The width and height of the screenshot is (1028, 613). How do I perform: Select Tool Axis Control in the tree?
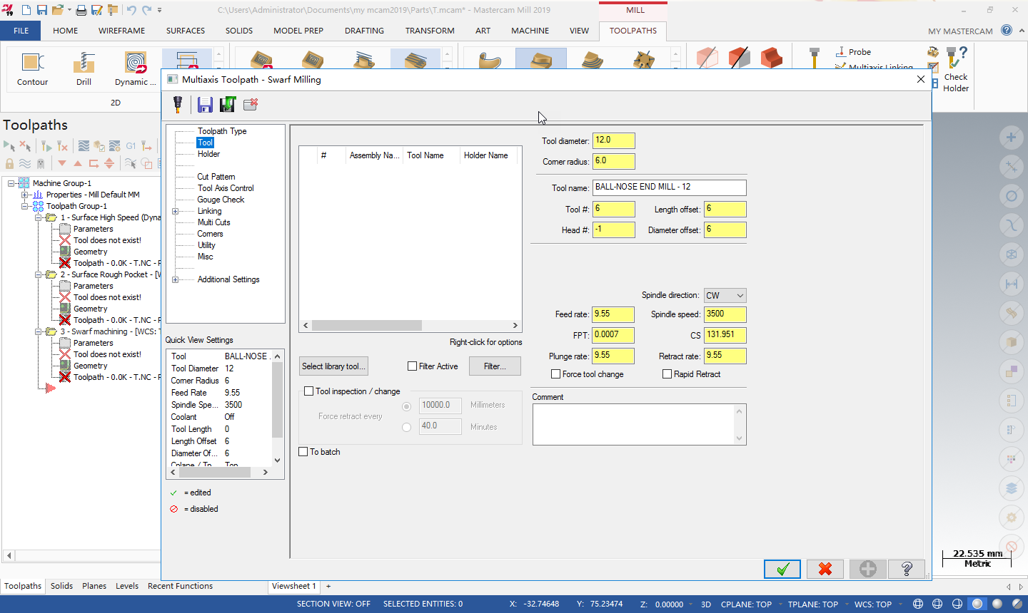[226, 188]
